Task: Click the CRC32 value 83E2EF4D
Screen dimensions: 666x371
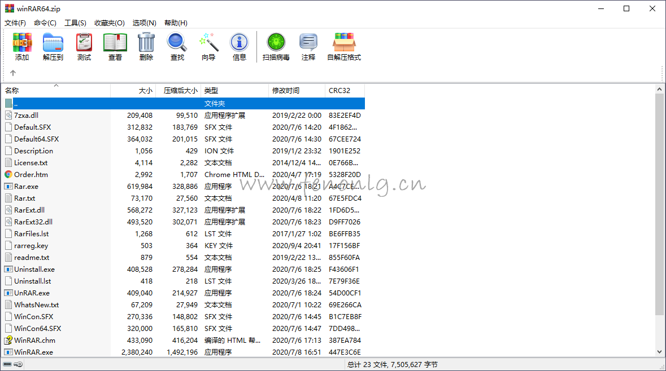Action: (345, 116)
